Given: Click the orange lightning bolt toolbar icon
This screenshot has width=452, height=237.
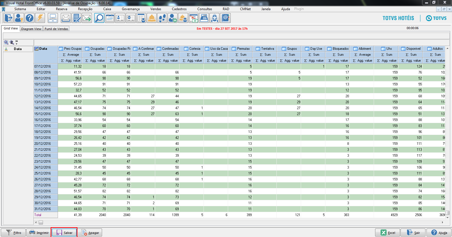Looking at the screenshot, I should pyautogui.click(x=40, y=18).
